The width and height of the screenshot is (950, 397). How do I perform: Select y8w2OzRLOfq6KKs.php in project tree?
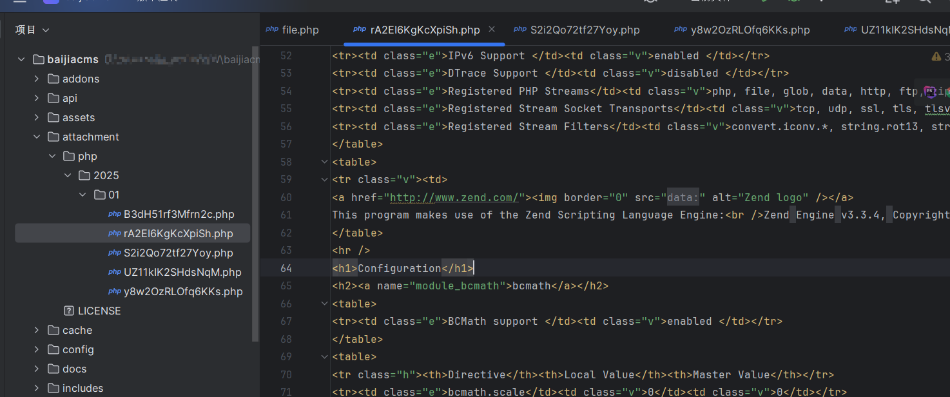[x=183, y=291]
